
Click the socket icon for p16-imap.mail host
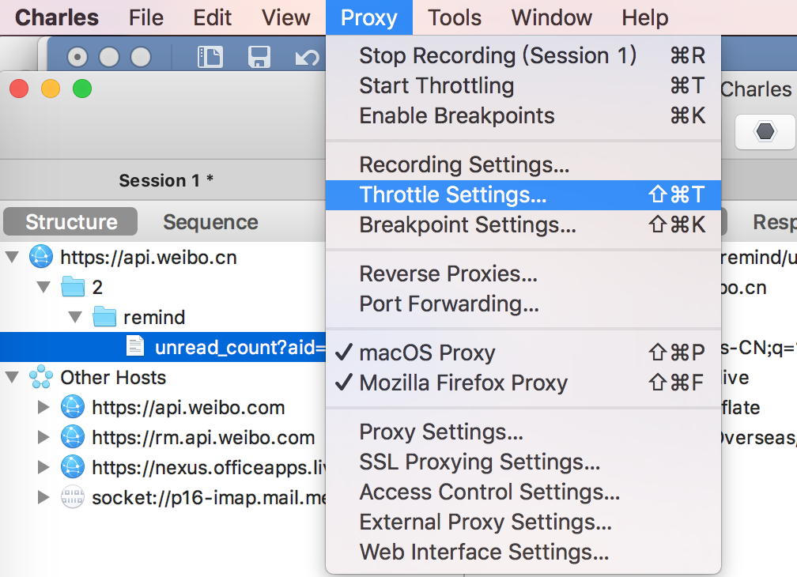[72, 498]
